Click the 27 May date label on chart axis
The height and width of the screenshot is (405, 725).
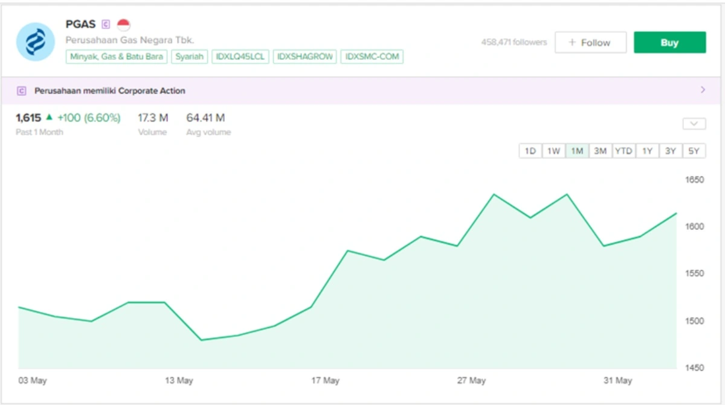471,381
